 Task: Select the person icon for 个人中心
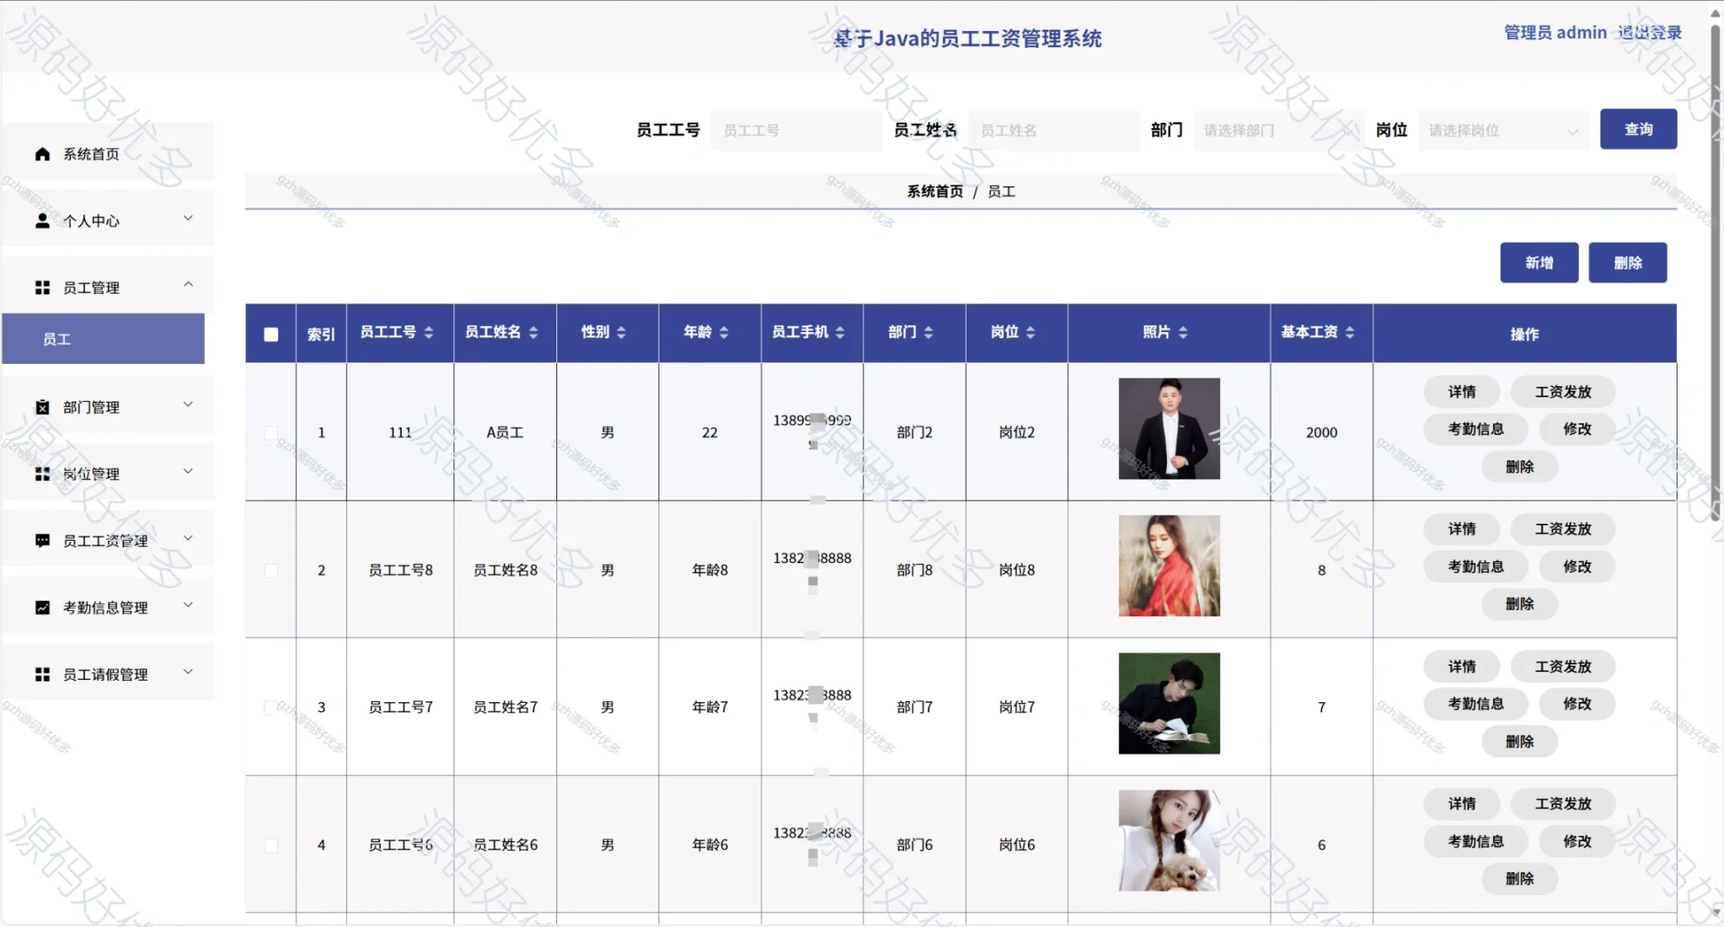tap(42, 221)
